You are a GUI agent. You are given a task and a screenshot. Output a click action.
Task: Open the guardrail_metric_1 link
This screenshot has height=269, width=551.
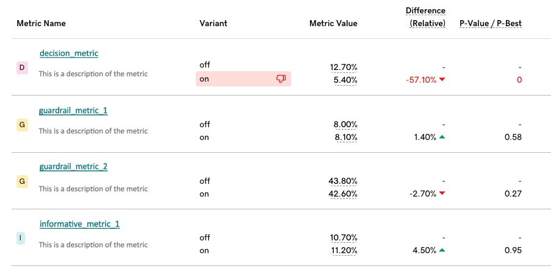pos(73,111)
